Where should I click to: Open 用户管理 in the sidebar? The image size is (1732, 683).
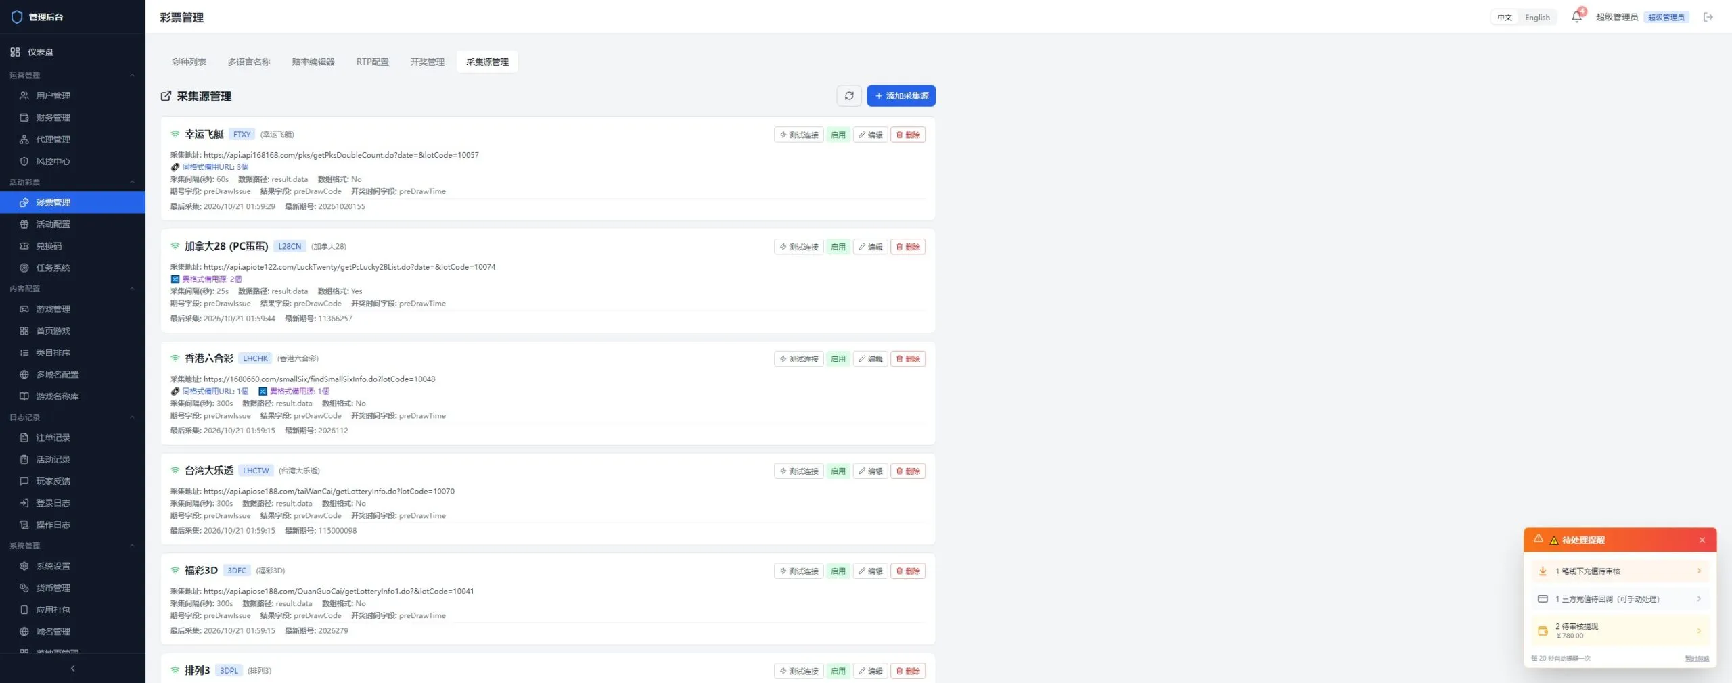tap(72, 96)
